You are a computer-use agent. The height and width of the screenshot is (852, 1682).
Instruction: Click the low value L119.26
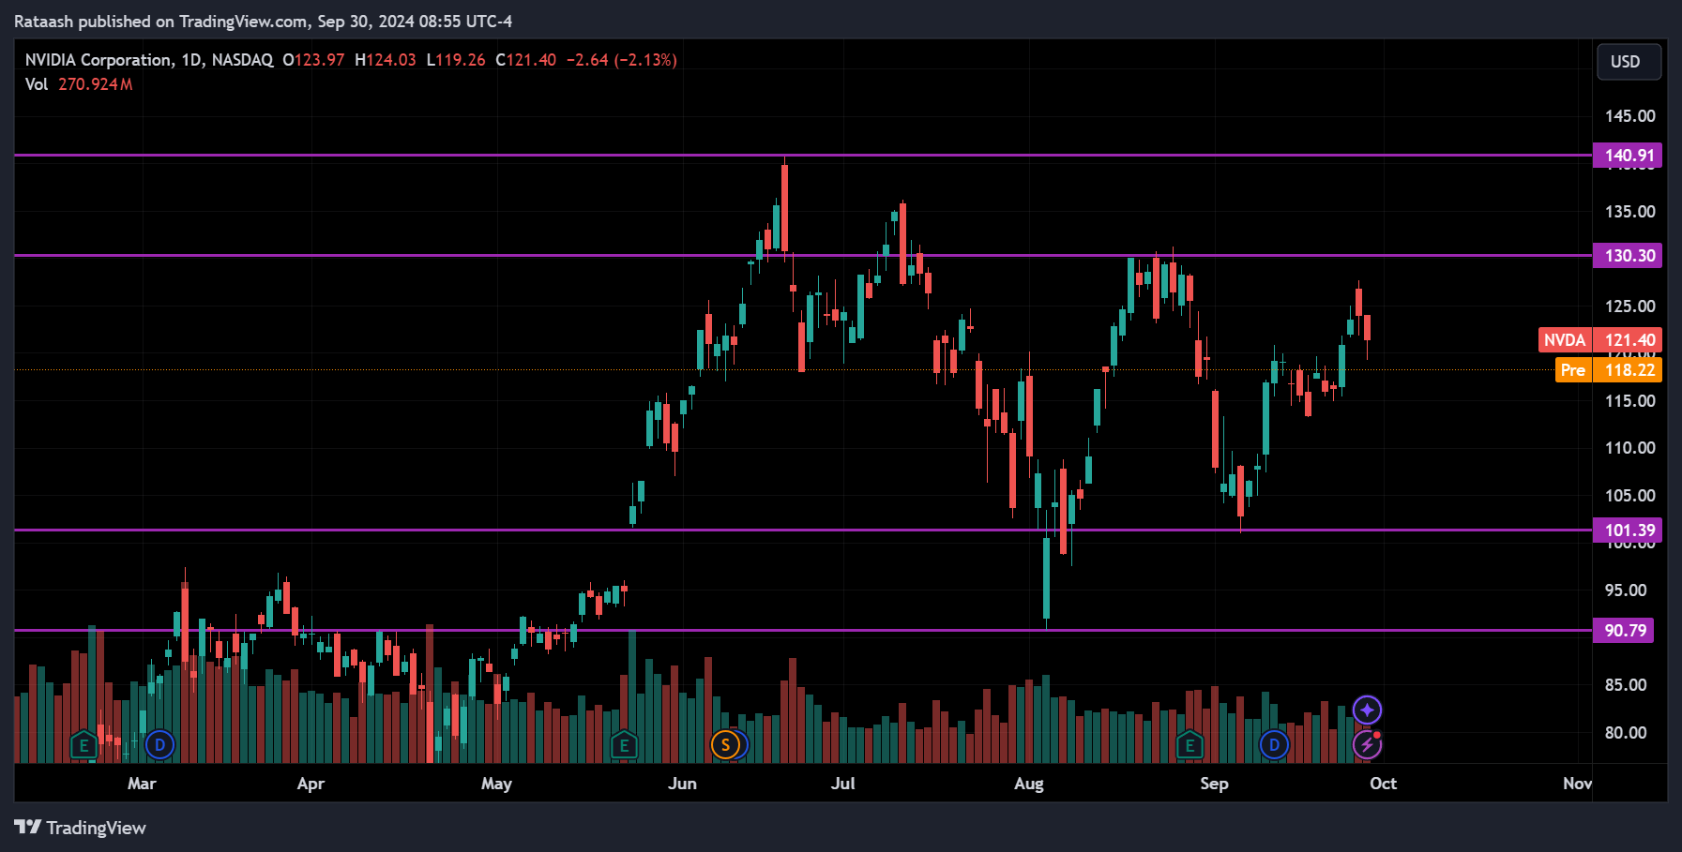coord(456,60)
